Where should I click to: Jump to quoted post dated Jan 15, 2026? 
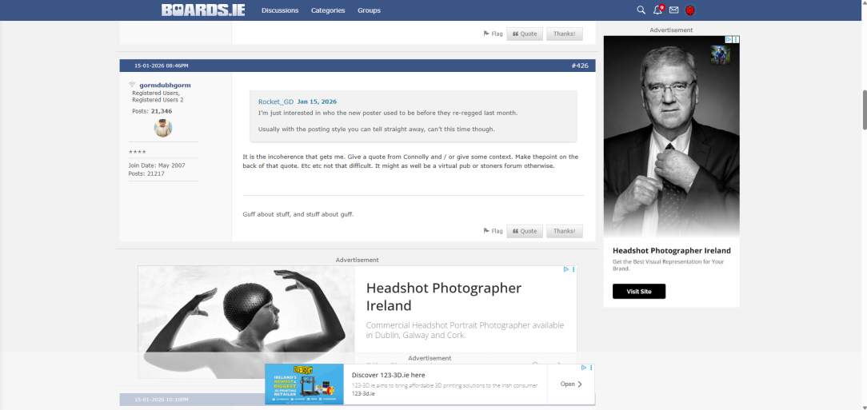pyautogui.click(x=317, y=102)
